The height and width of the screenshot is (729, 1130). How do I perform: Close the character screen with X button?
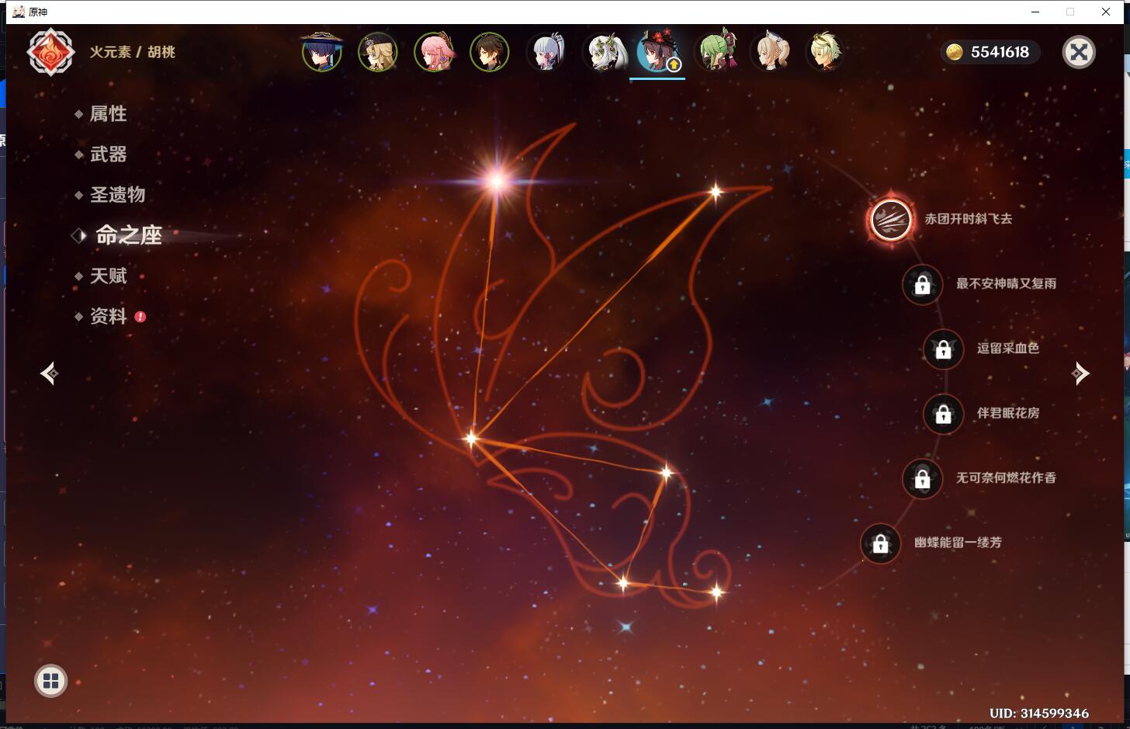click(1079, 52)
